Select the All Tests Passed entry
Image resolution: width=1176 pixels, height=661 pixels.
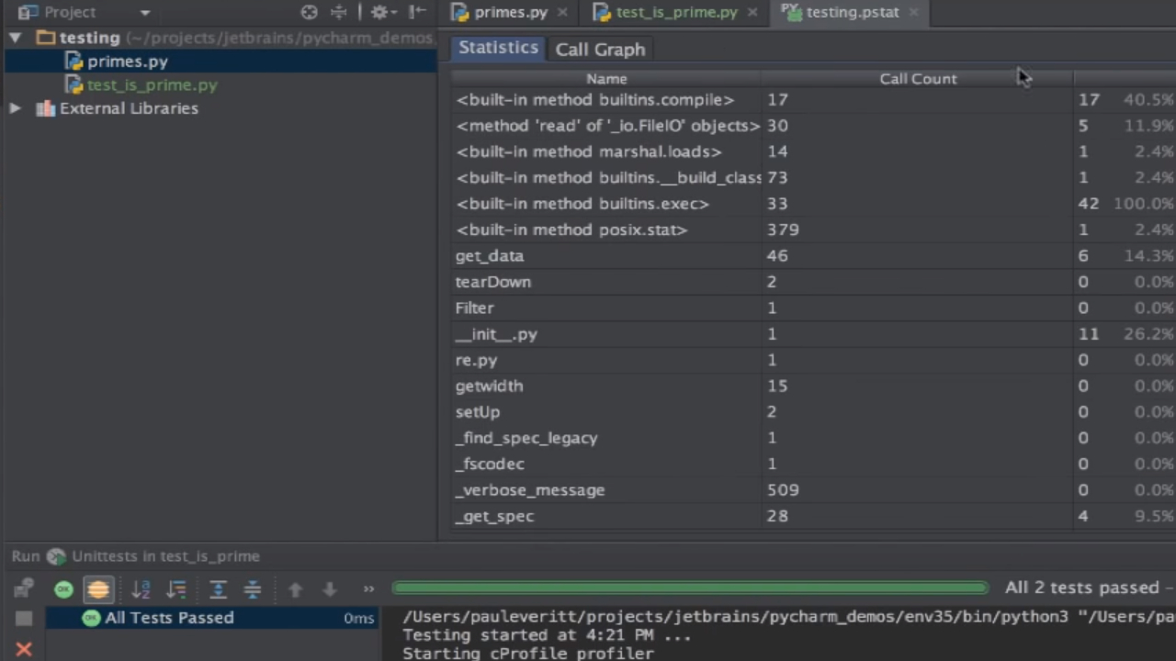pos(169,618)
